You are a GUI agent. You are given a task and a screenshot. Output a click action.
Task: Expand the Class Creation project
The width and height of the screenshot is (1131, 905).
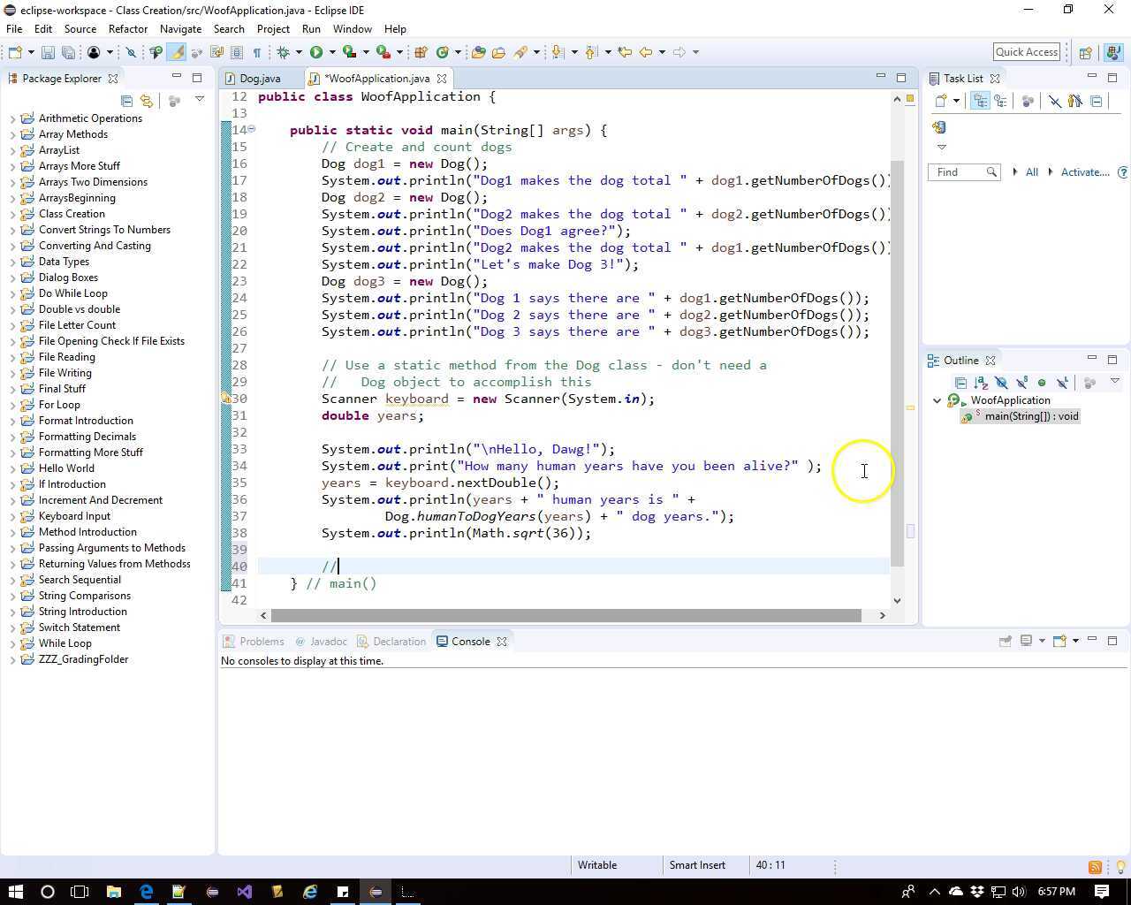[x=13, y=214]
